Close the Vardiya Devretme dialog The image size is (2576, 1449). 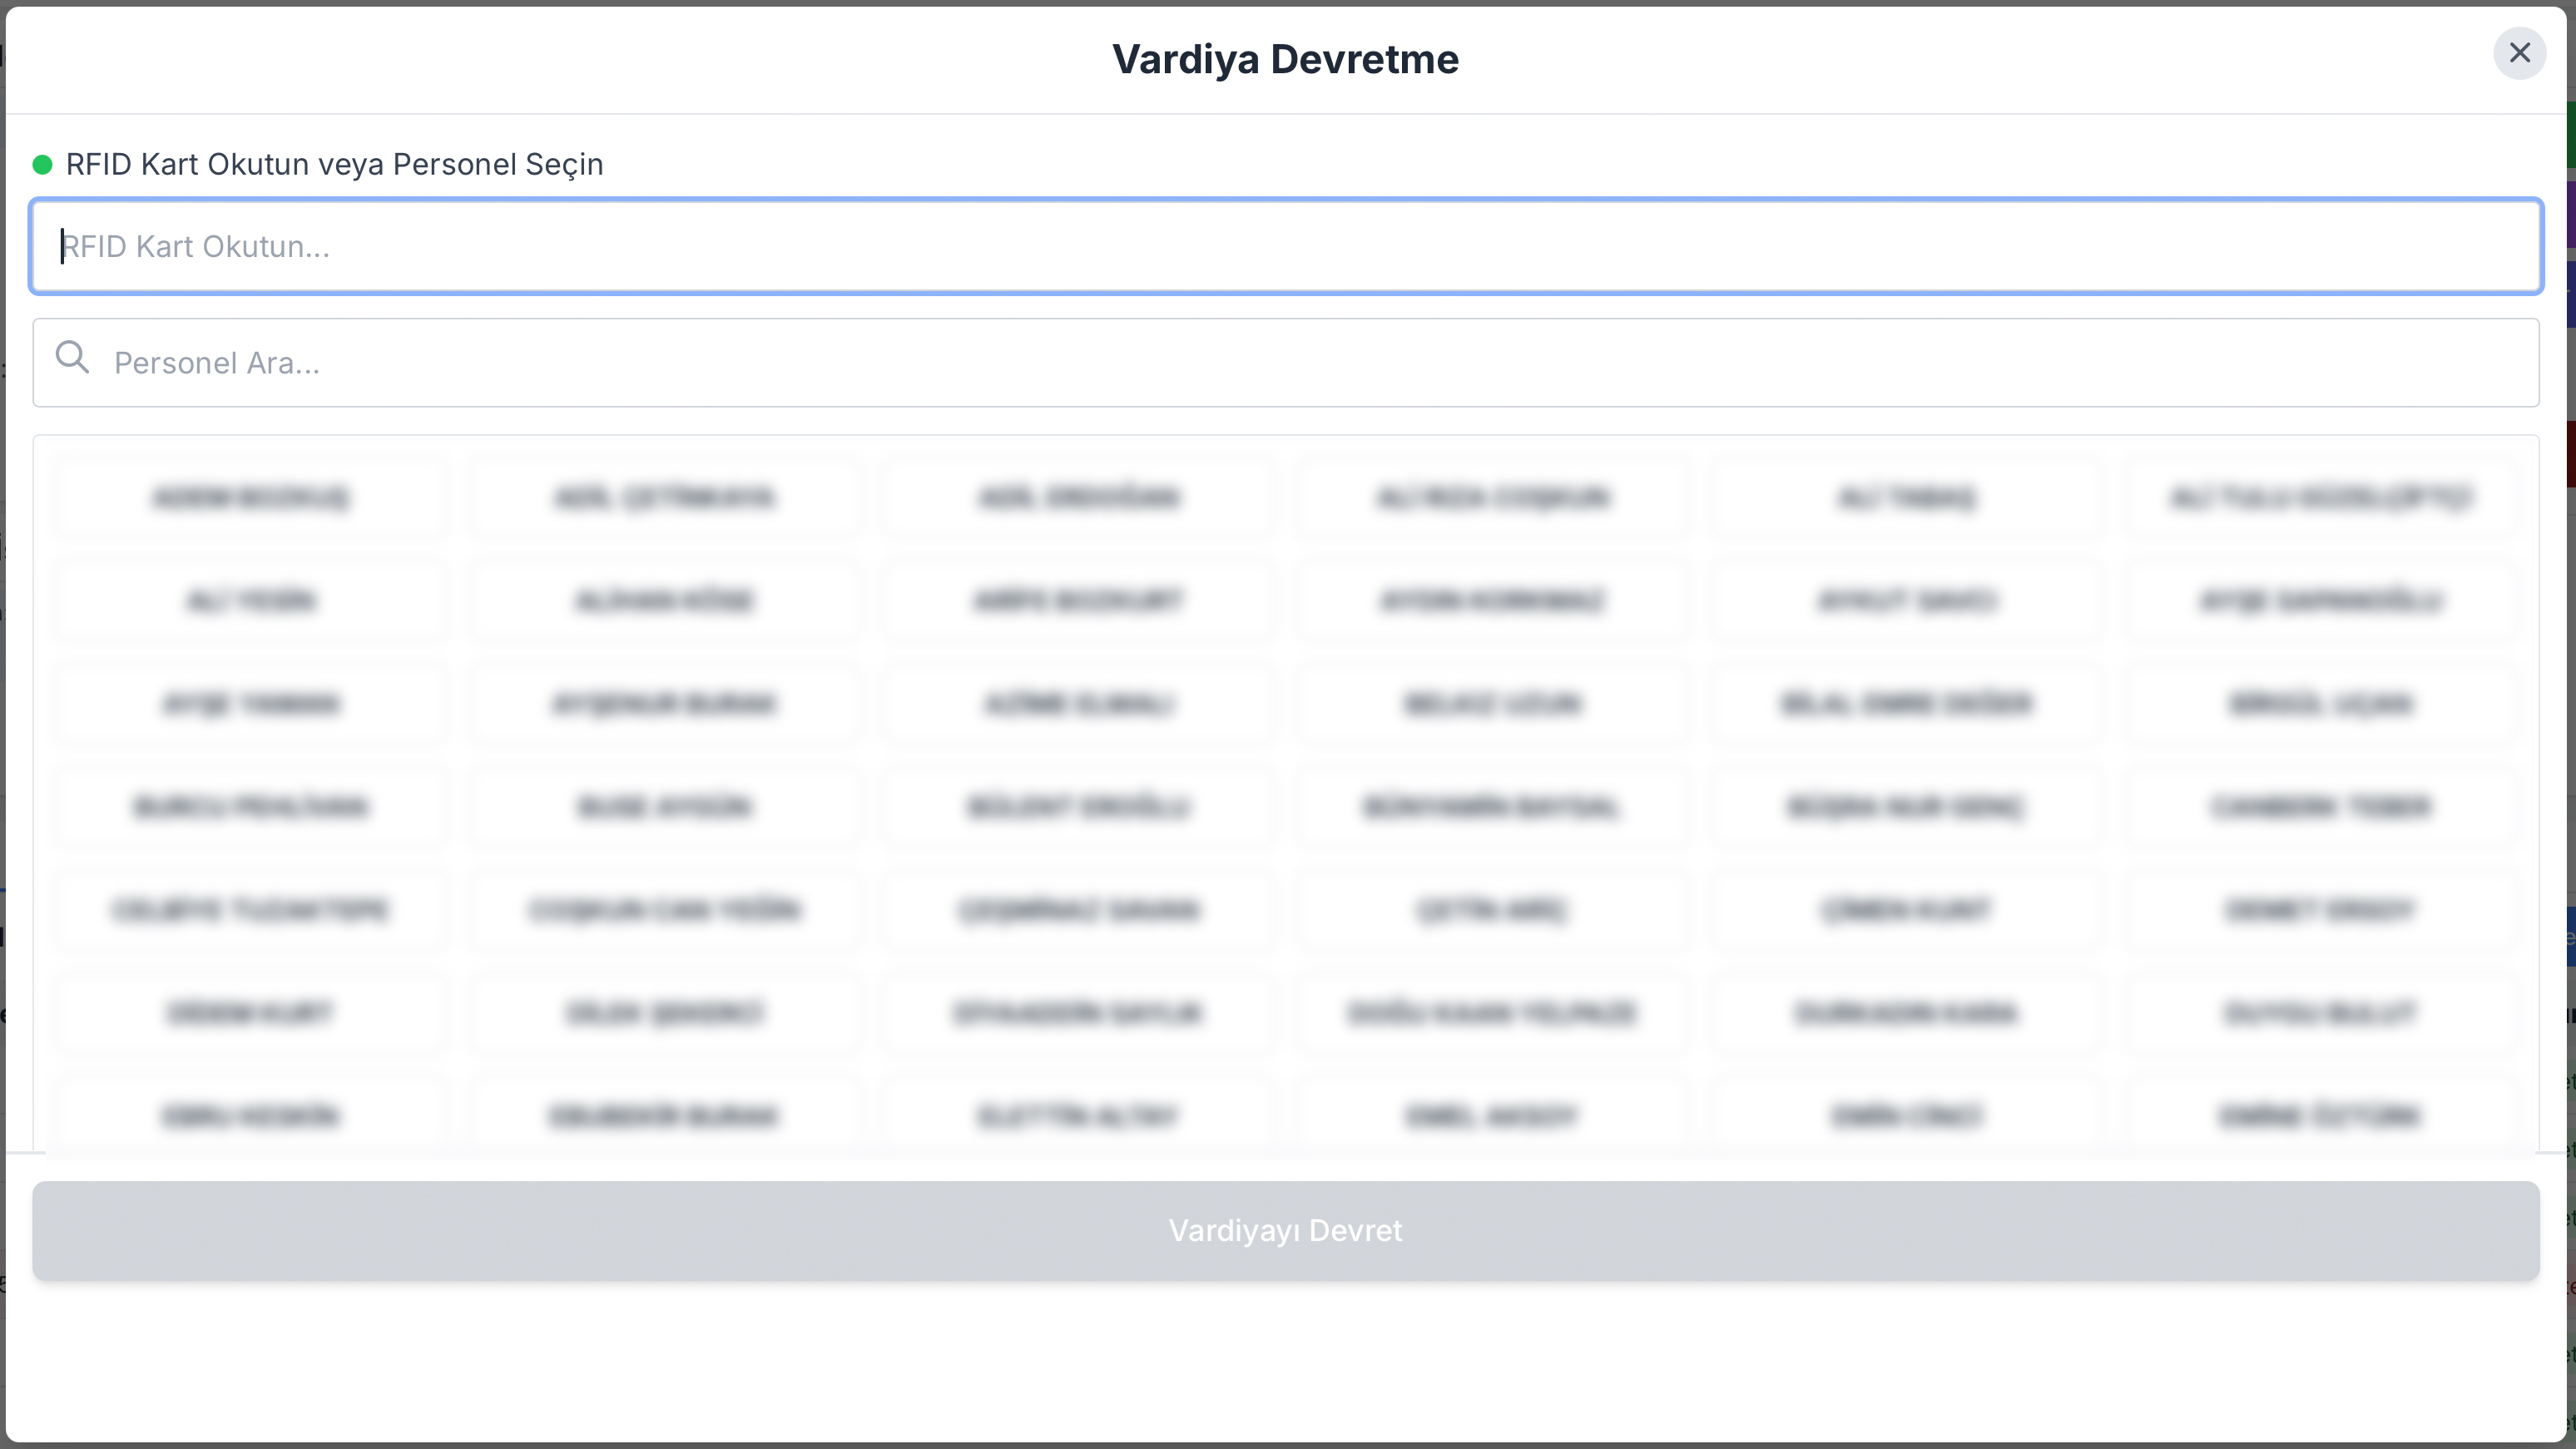[x=2519, y=53]
